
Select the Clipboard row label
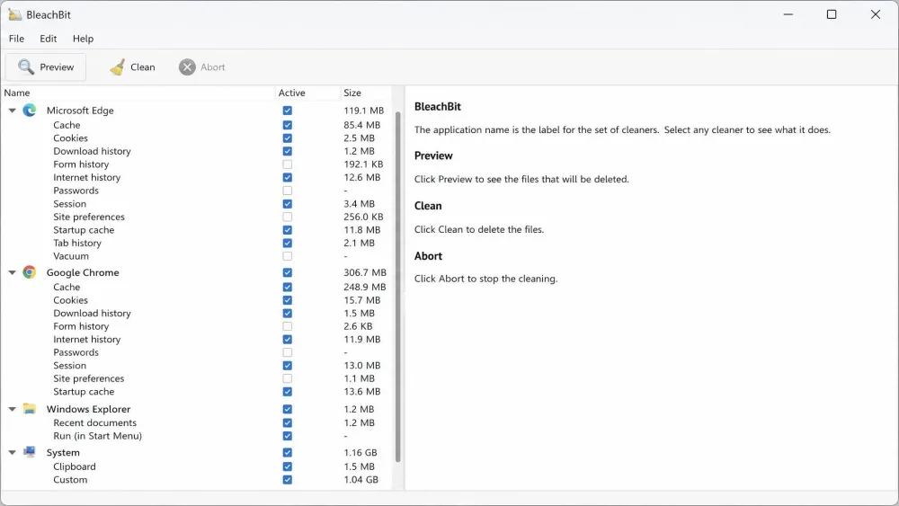tap(75, 466)
